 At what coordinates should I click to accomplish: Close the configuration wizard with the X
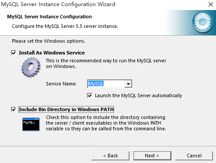[x=211, y=4]
